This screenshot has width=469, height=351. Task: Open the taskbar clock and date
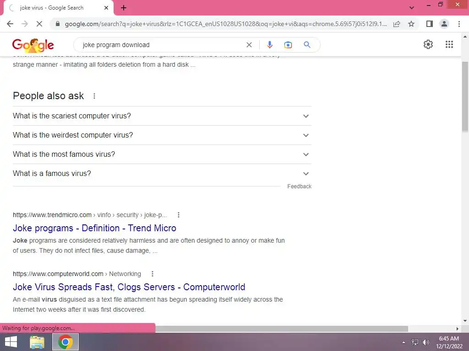[x=449, y=342]
